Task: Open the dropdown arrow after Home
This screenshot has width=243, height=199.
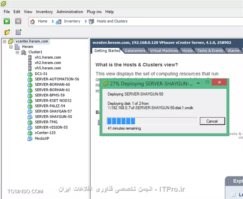Action: click(x=53, y=21)
